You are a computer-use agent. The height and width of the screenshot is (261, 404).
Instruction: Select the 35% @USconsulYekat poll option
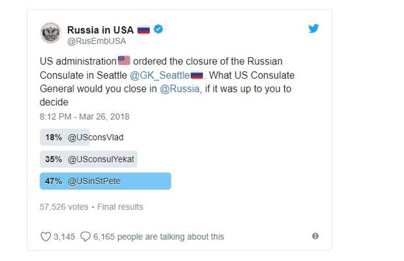click(89, 159)
